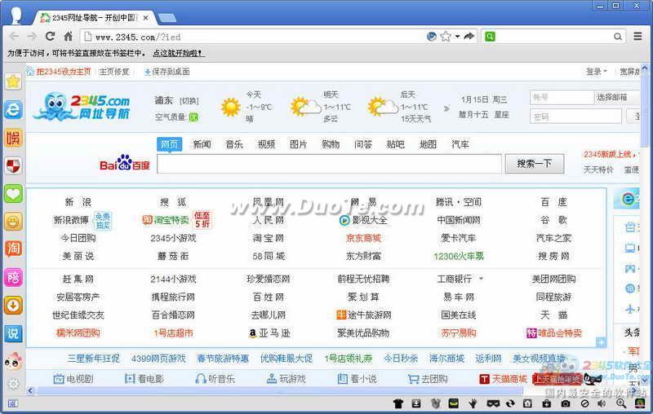Open the star favorites icon in sidebar
Screen dimensions: 653x414
click(13, 81)
